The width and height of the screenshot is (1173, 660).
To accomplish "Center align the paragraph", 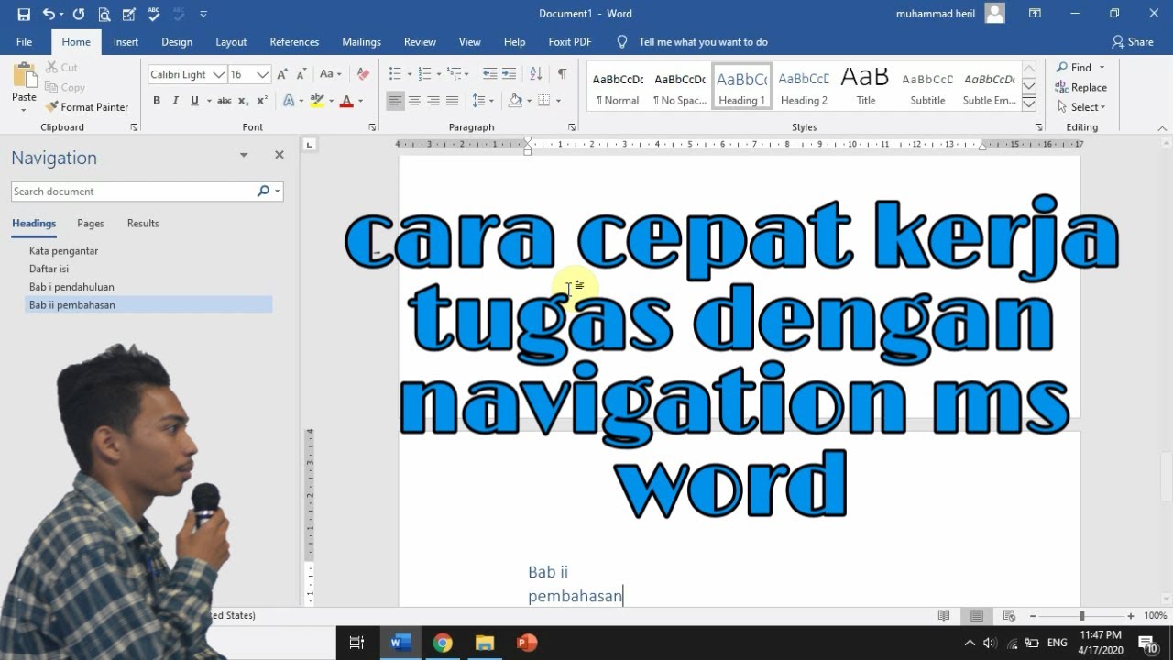I will point(414,101).
